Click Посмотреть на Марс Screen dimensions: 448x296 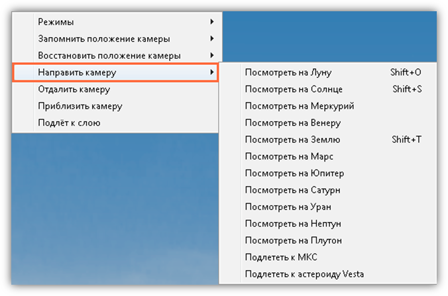(289, 156)
